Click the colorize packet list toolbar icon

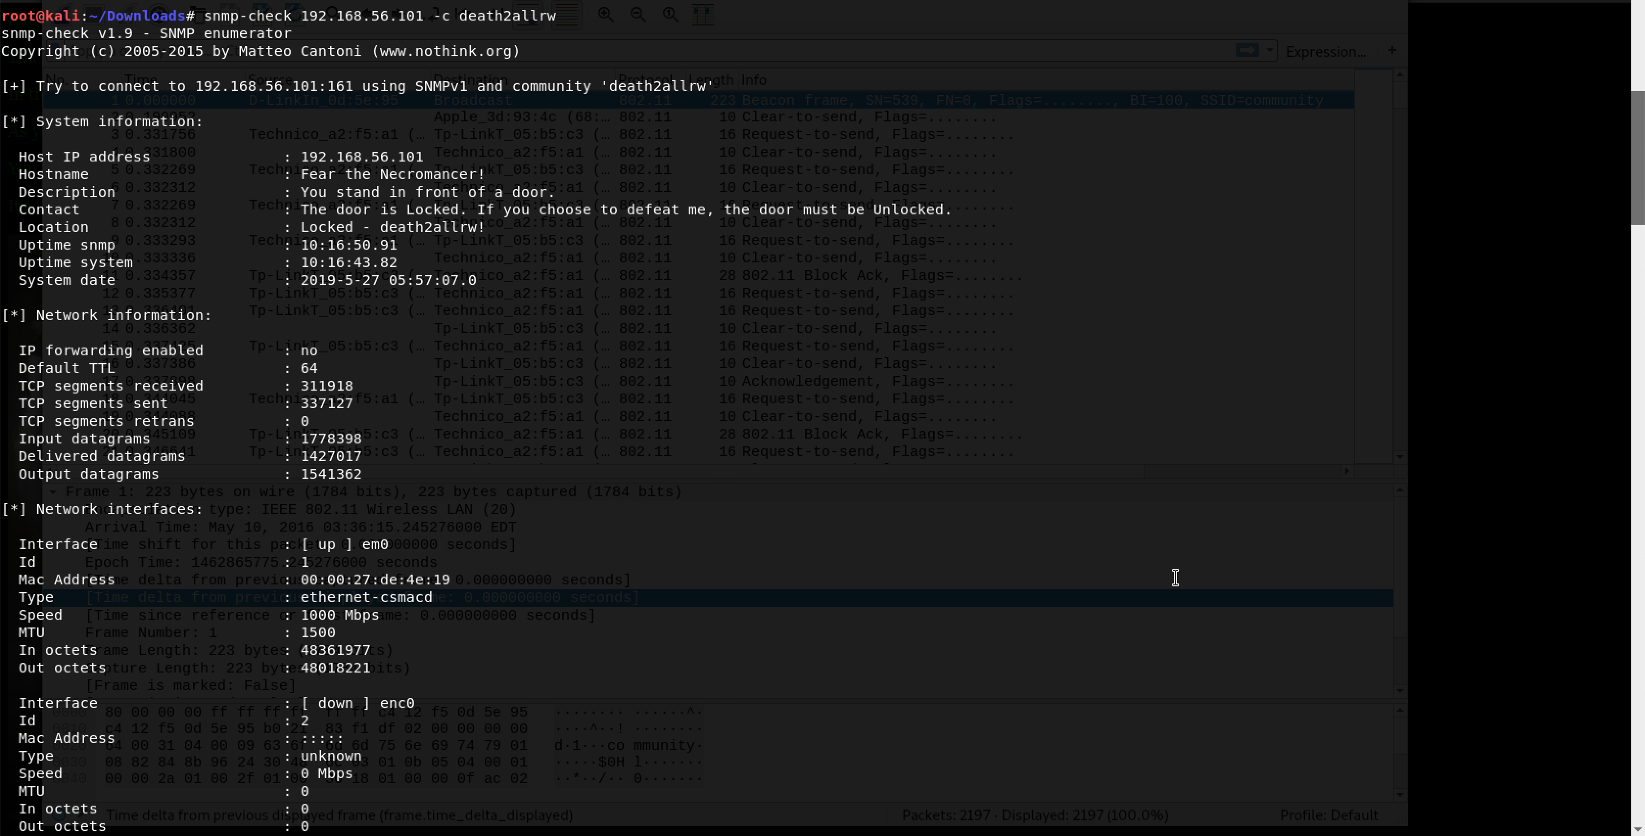pyautogui.click(x=566, y=15)
